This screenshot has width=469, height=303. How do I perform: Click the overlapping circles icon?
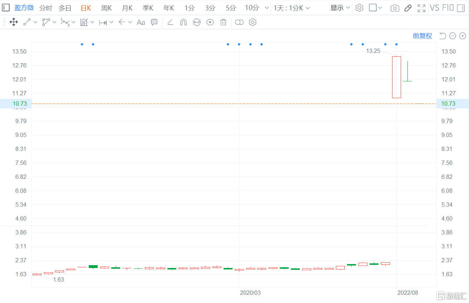[x=239, y=22]
